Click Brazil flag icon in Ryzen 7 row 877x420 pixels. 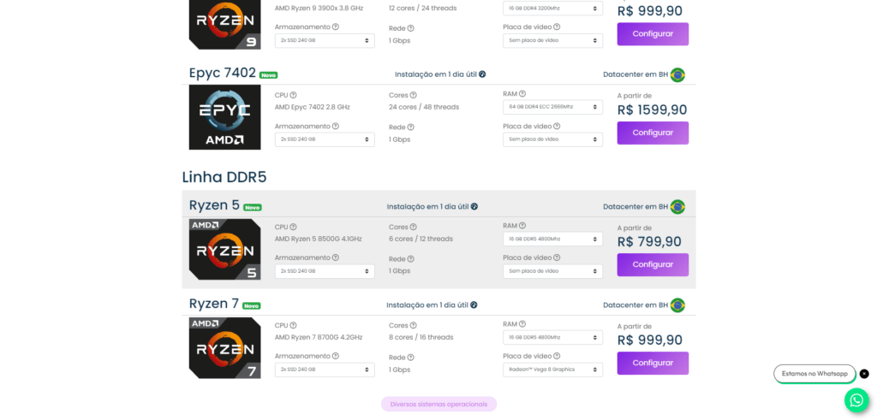tap(677, 305)
